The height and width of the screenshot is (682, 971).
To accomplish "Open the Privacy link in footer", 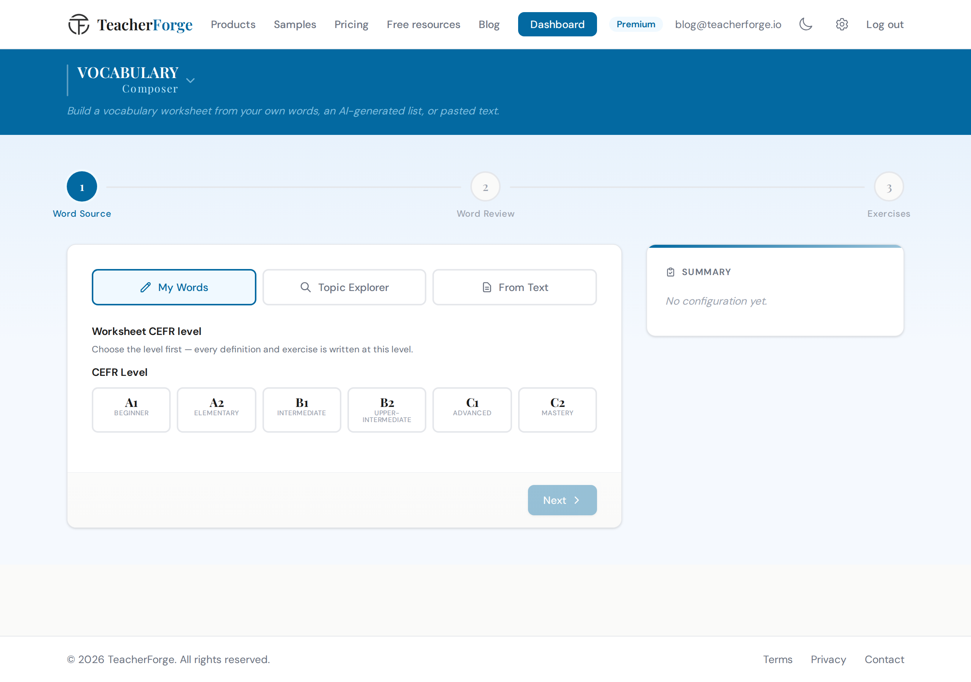I will [828, 659].
